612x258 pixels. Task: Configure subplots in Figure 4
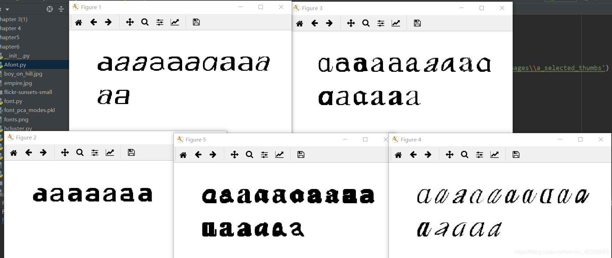(480, 155)
